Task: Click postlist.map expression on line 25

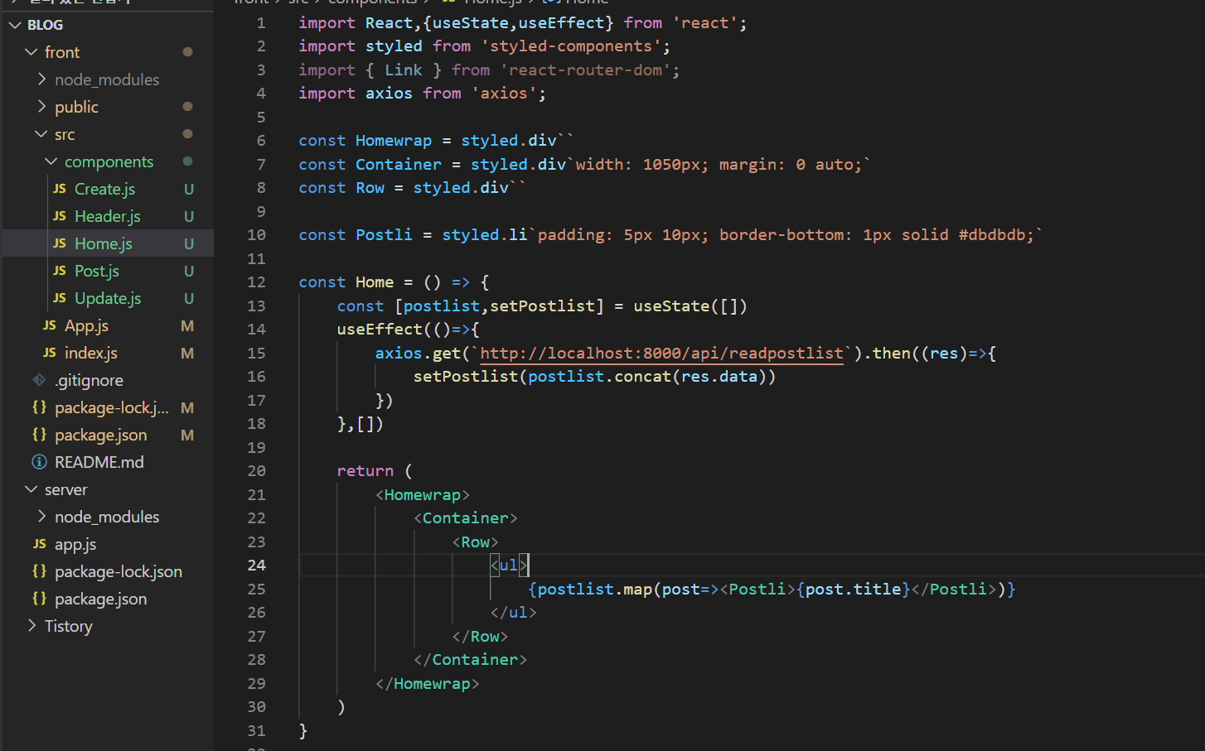Action: click(x=595, y=590)
